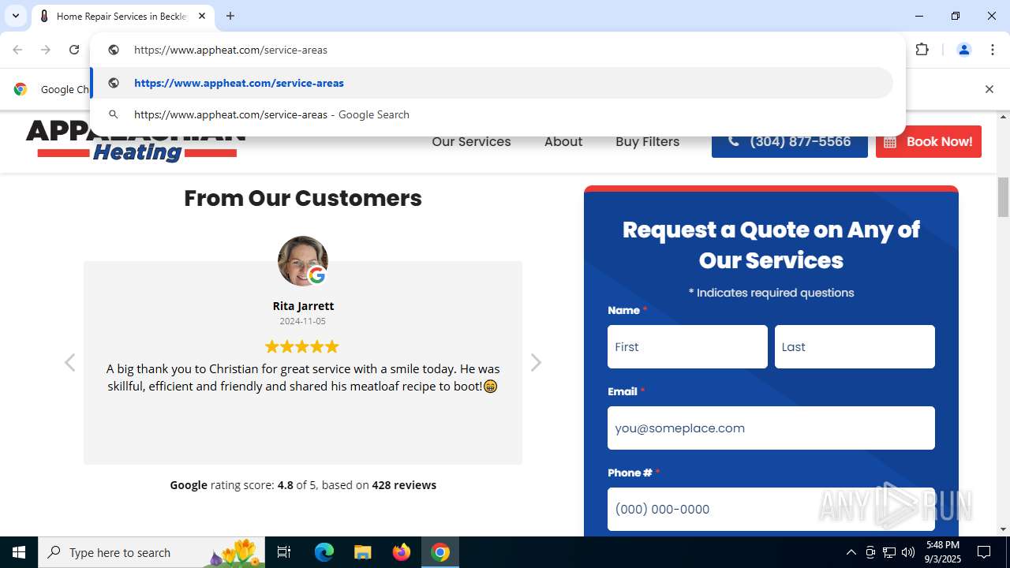The width and height of the screenshot is (1010, 568).
Task: Open Microsoft Edge from the taskbar
Action: [324, 552]
